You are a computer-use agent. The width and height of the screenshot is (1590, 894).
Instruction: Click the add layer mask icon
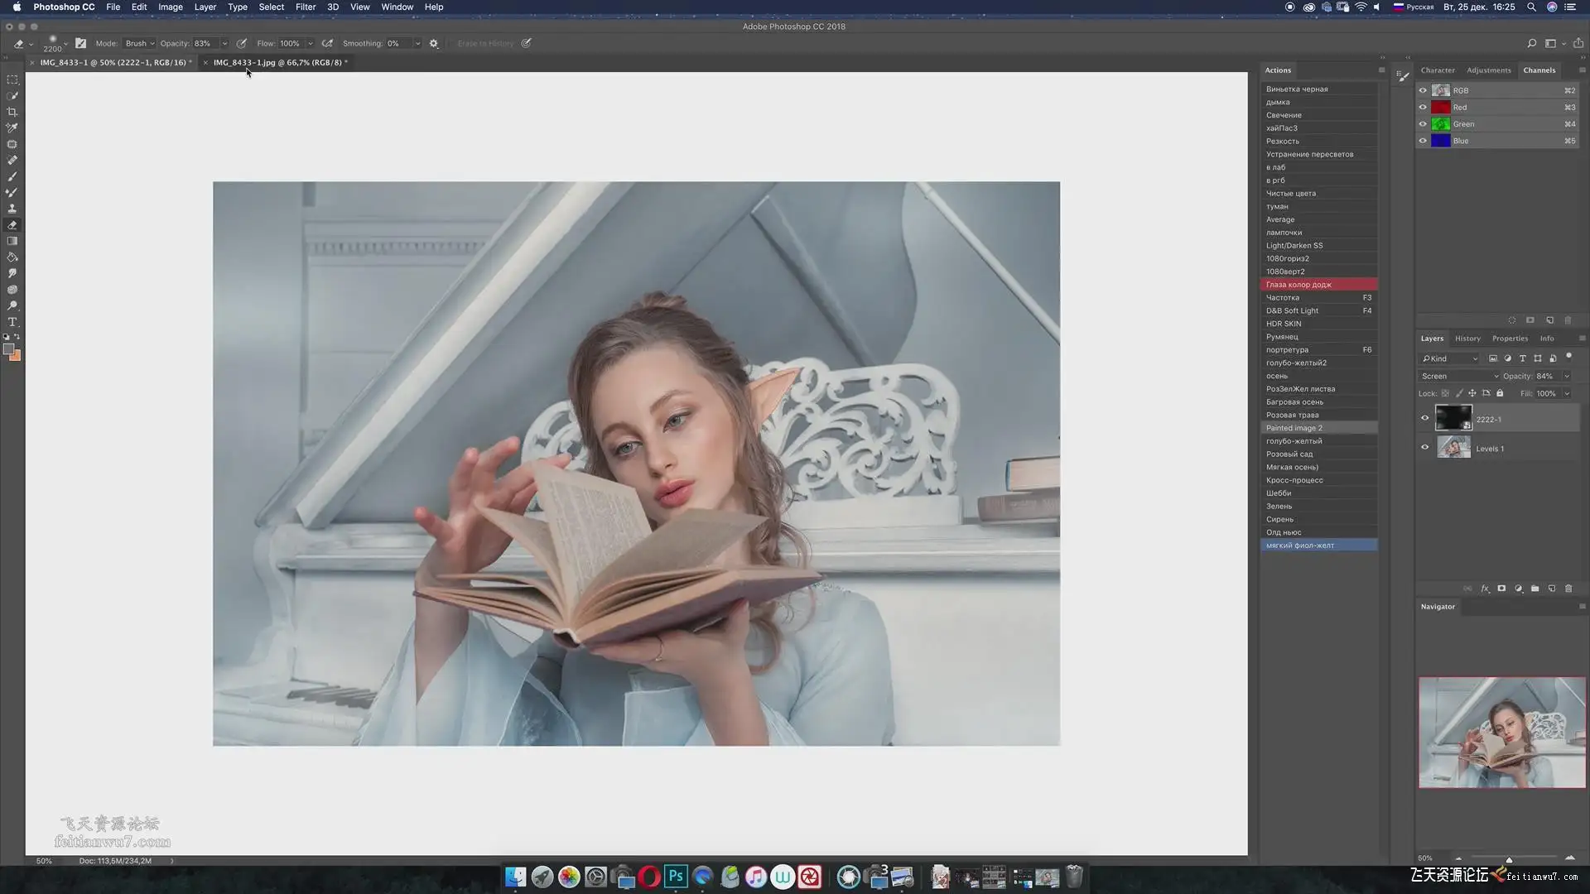pyautogui.click(x=1501, y=589)
